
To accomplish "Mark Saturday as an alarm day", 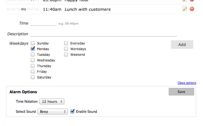I will coord(33,77).
